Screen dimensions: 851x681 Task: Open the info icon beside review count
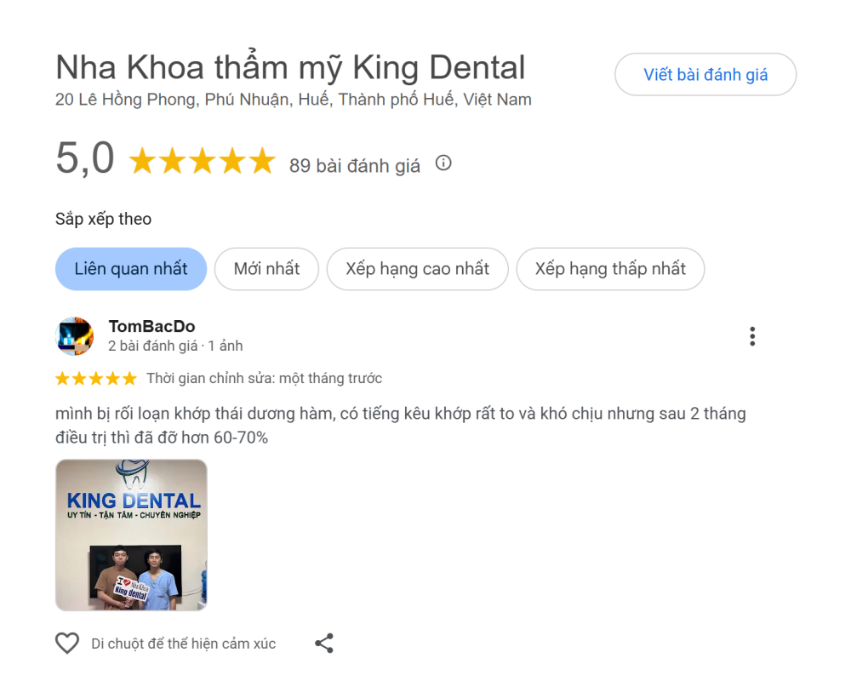[443, 163]
